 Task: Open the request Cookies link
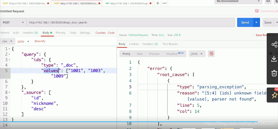point(101,33)
